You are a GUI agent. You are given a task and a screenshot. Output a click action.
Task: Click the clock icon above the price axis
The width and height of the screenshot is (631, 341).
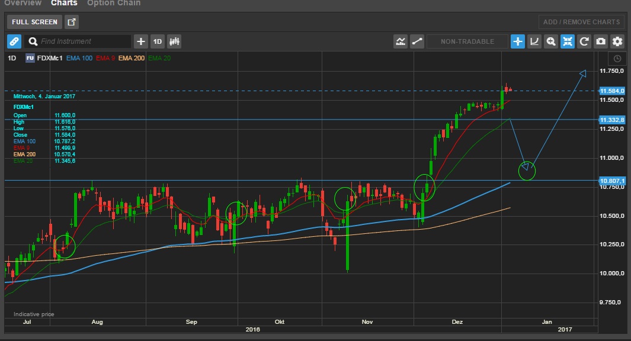coord(617,59)
